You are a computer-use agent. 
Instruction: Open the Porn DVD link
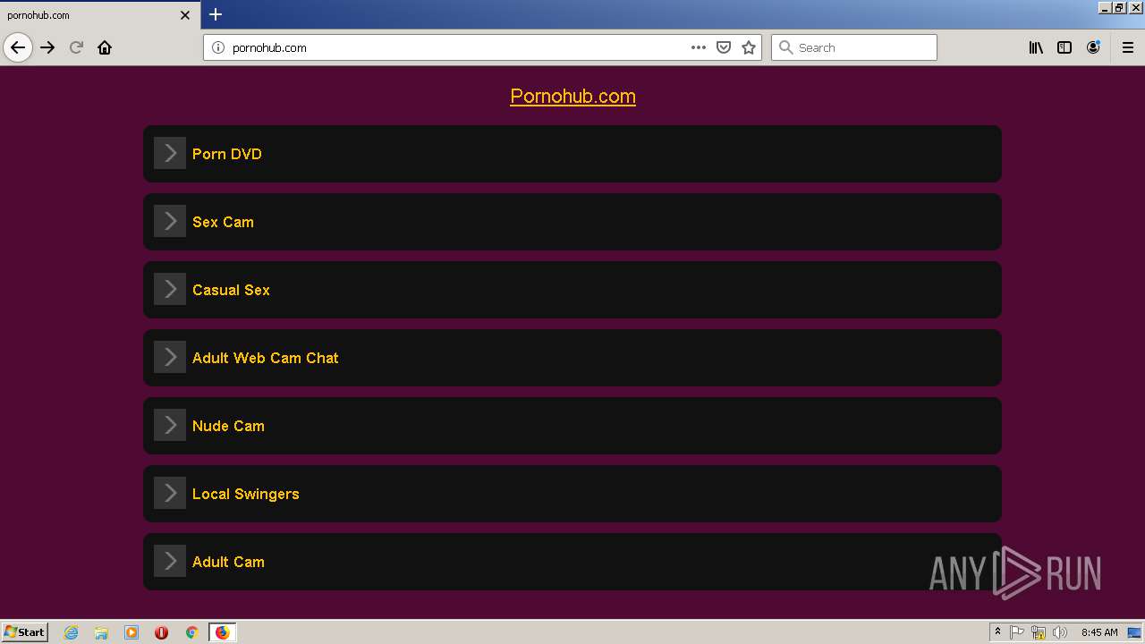[227, 154]
